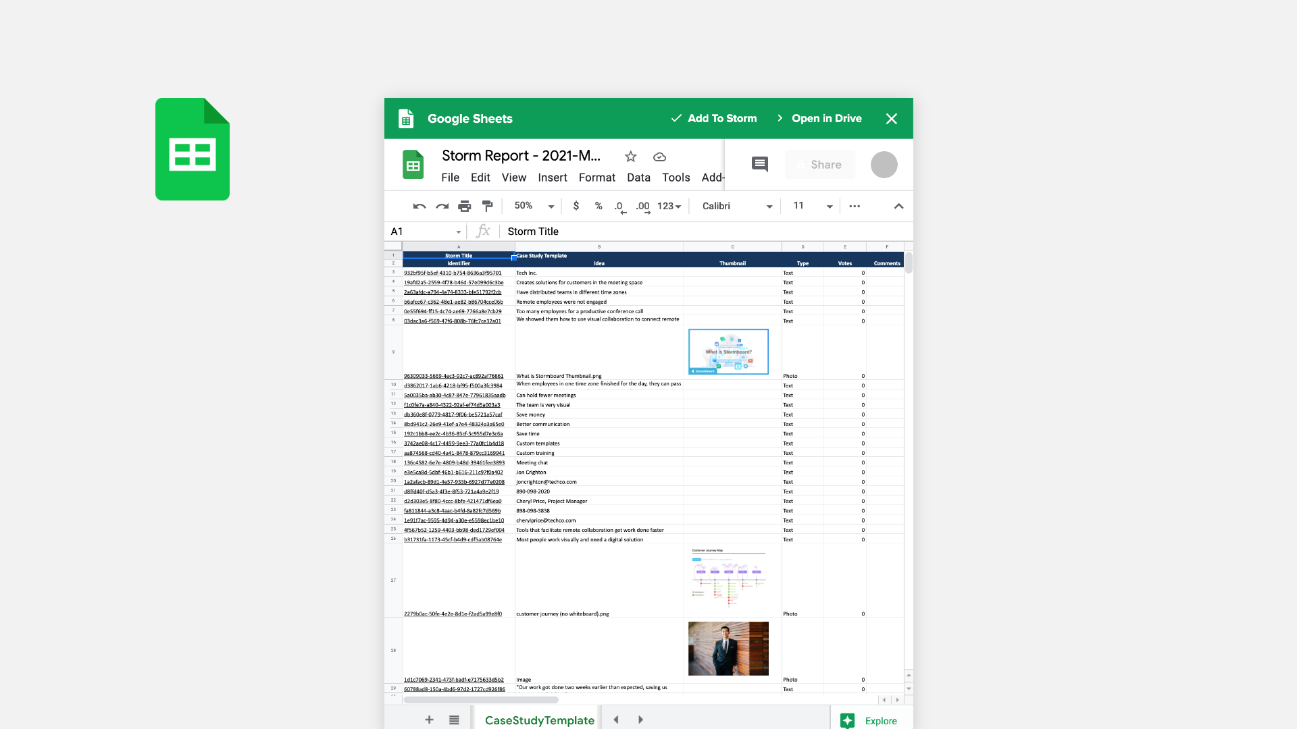The image size is (1297, 729).
Task: Click the horizontal scrollbar of the sheet
Action: coord(481,700)
